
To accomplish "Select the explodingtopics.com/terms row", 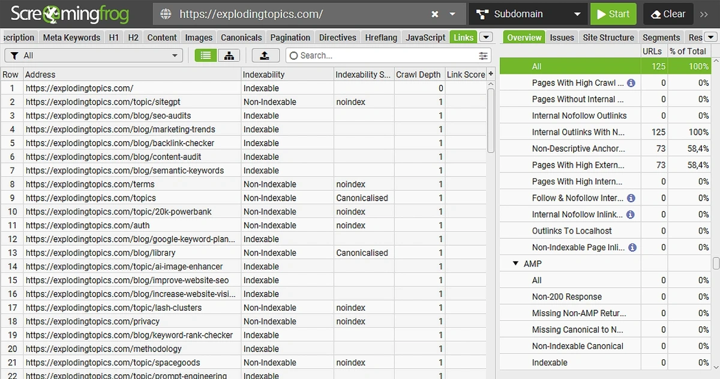I will 243,184.
